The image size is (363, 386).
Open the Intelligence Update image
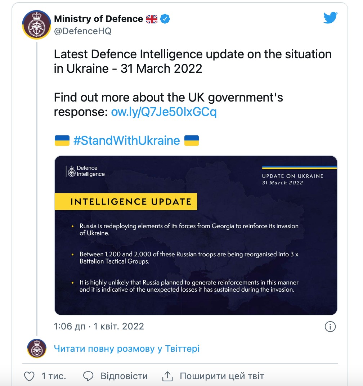[196, 235]
